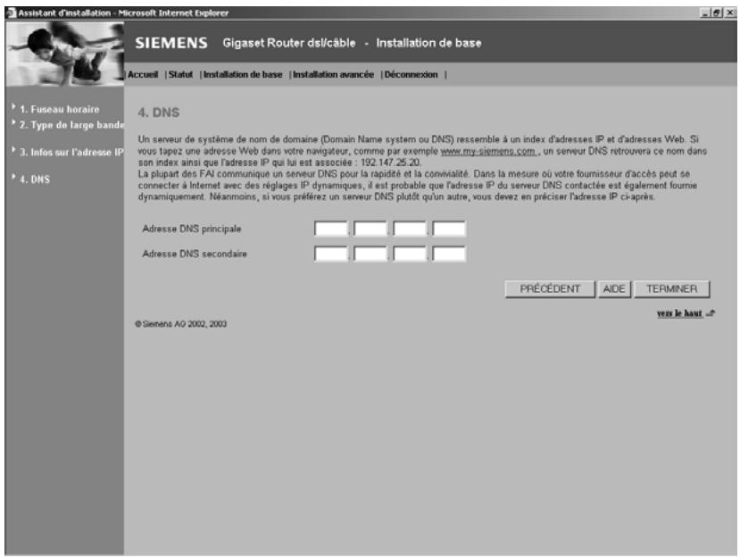Click the '4. DNS' page heading
This screenshot has width=740, height=558.
159,112
